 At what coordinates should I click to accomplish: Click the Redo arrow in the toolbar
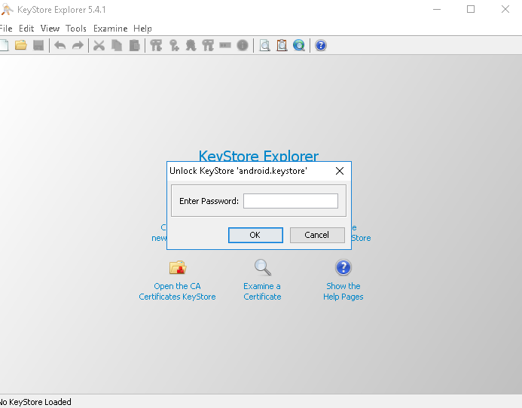coord(78,45)
